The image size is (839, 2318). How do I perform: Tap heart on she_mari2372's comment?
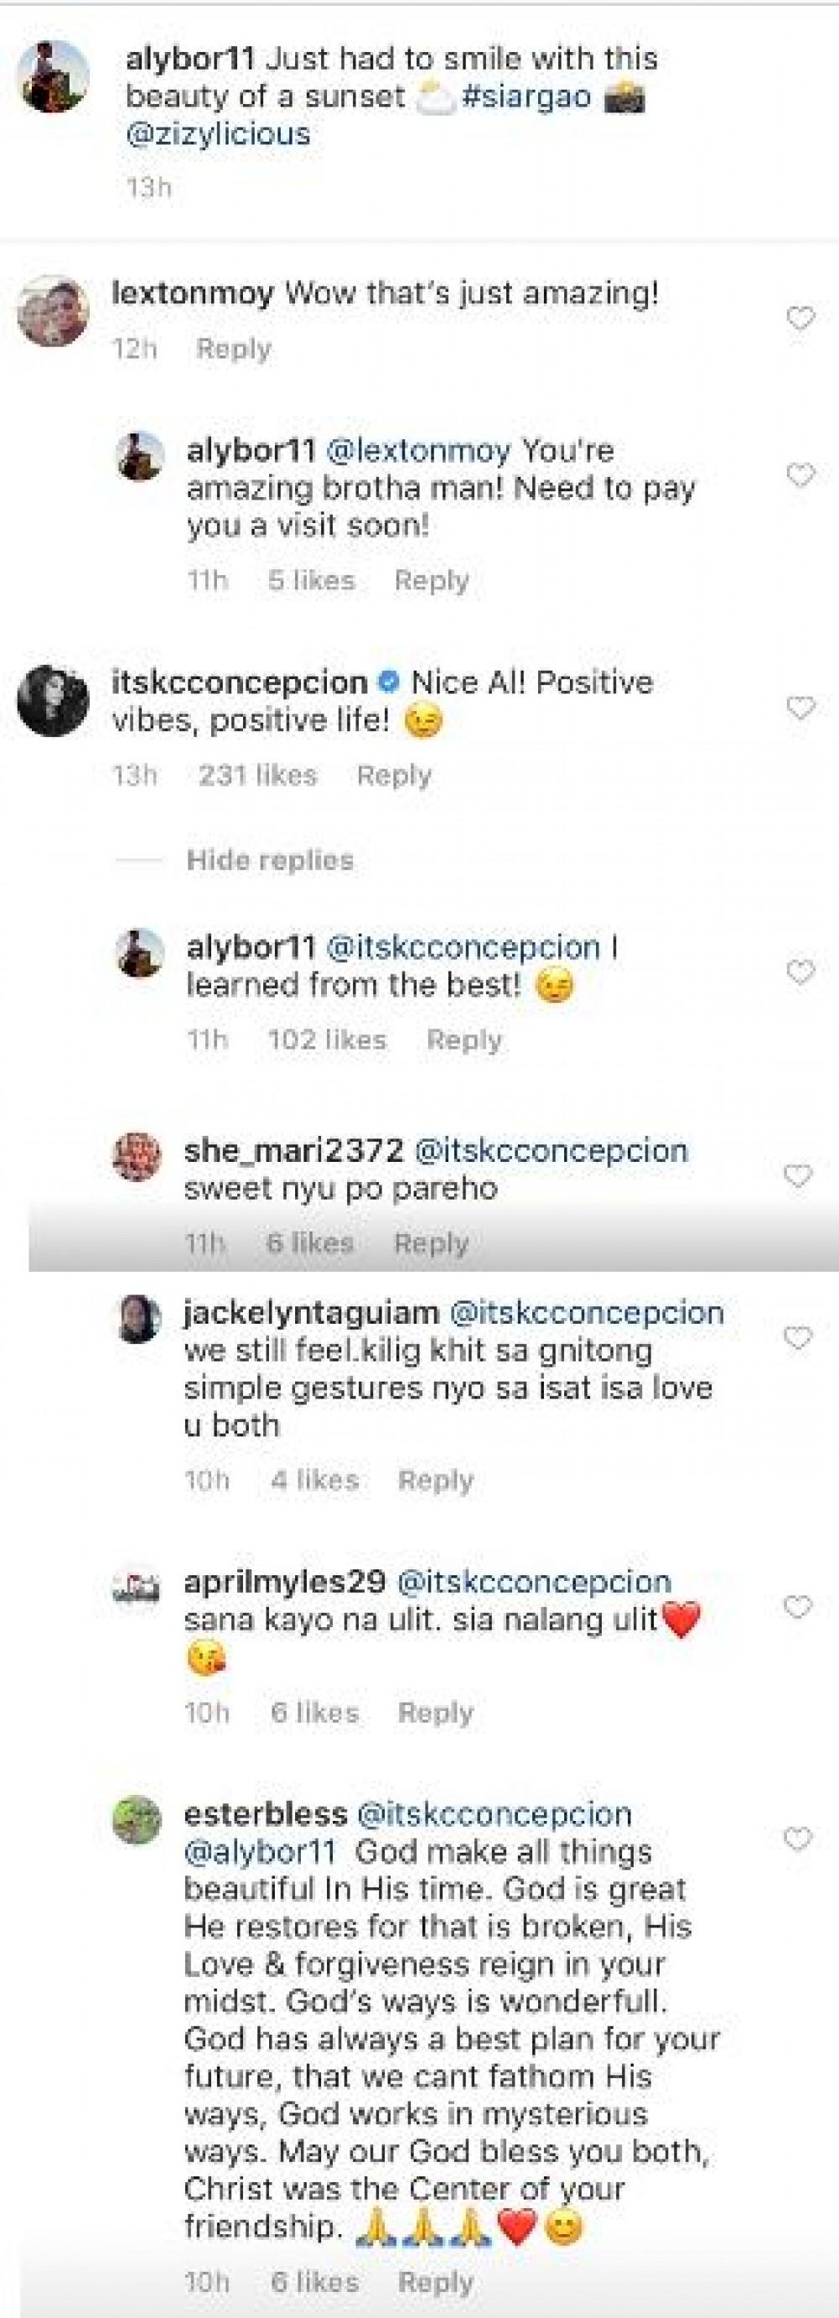(798, 1175)
